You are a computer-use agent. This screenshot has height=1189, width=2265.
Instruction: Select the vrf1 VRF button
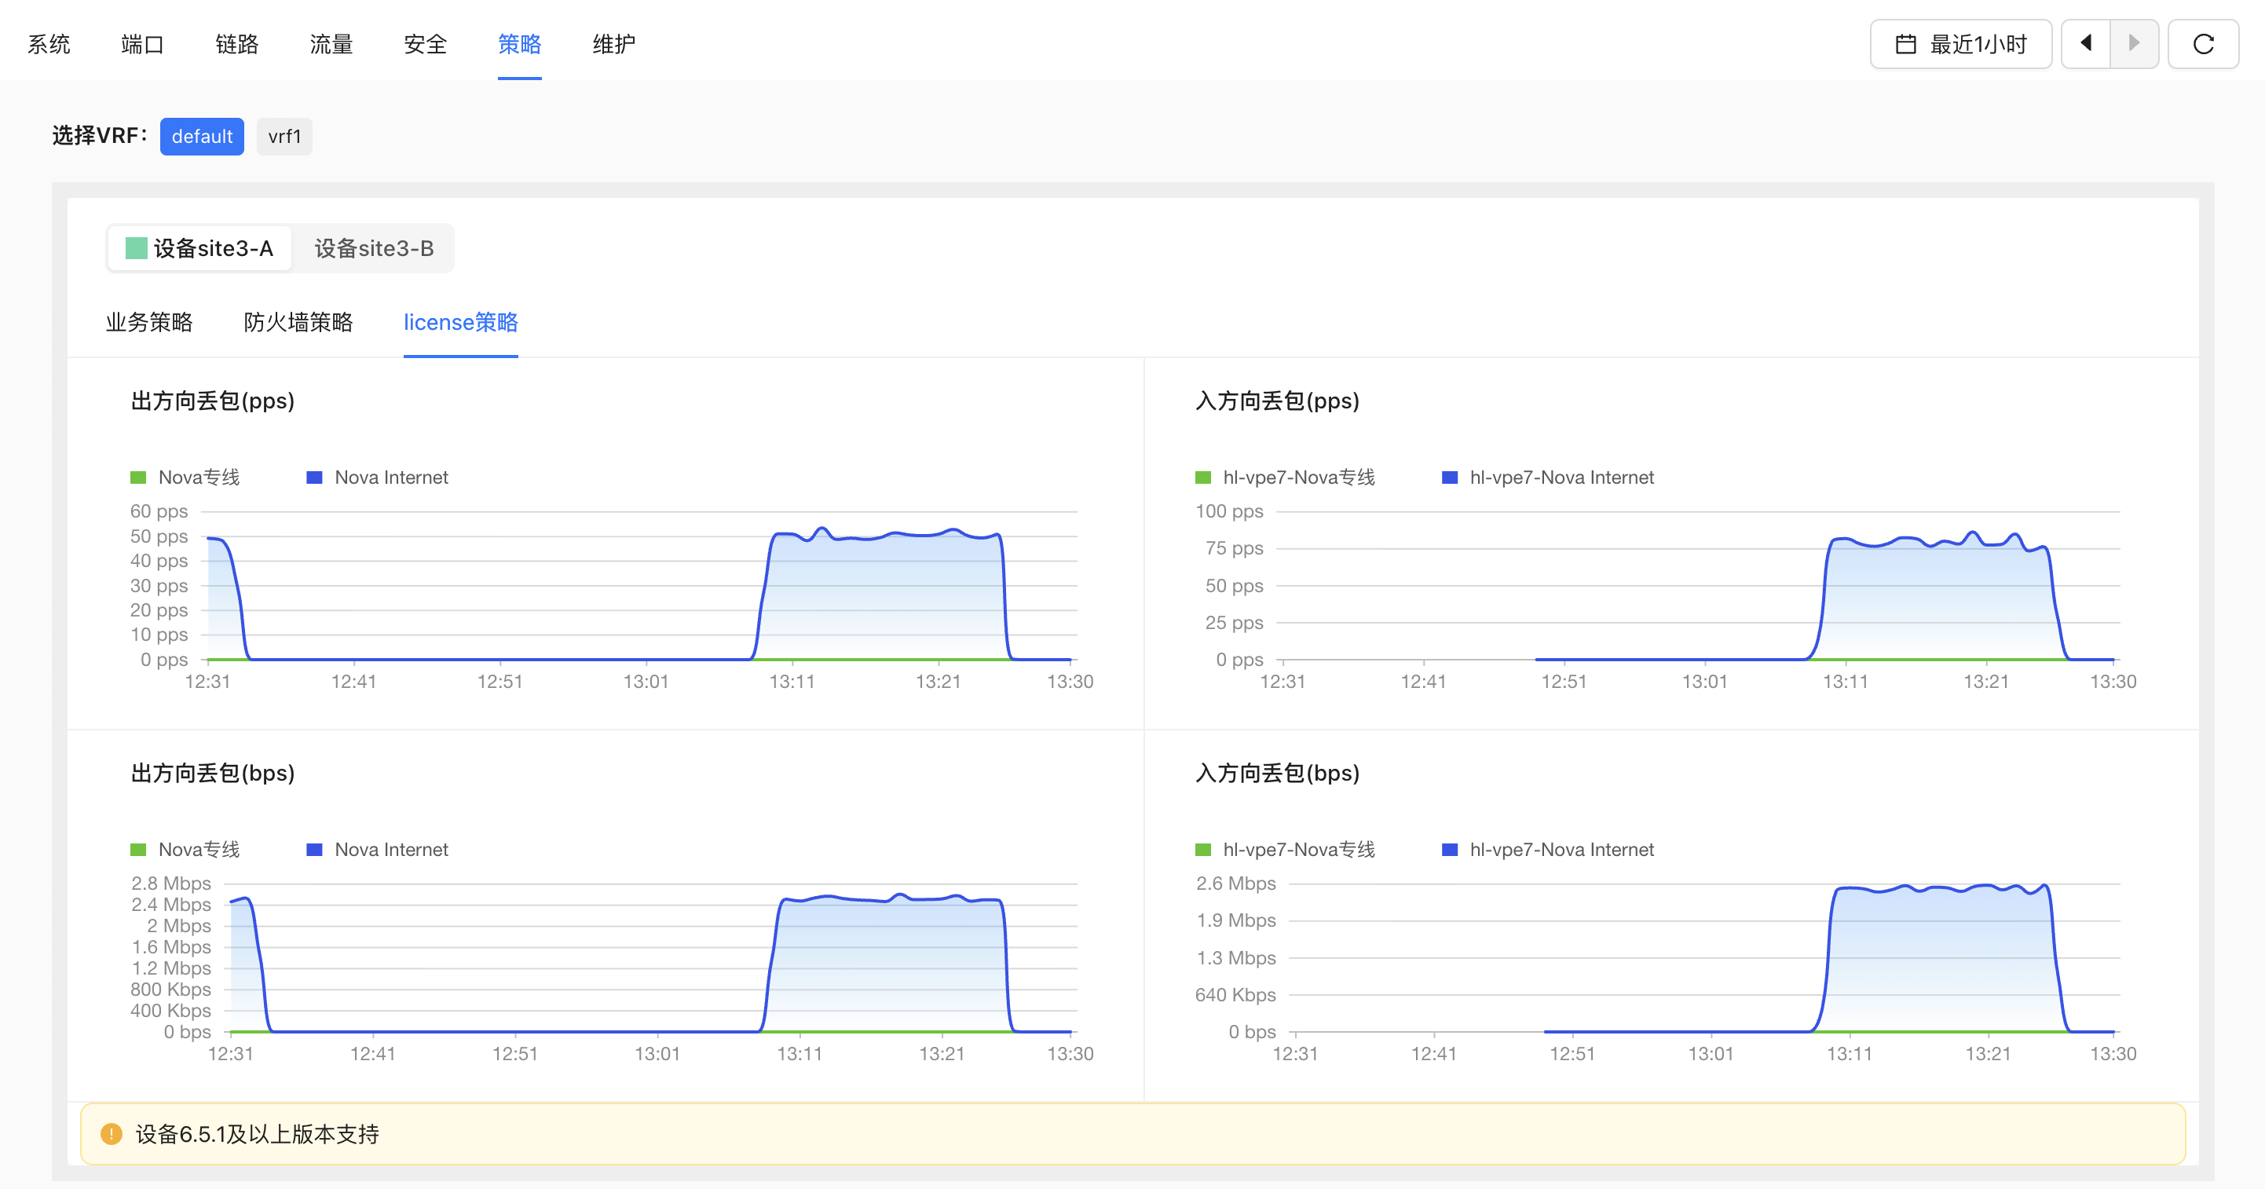point(284,137)
